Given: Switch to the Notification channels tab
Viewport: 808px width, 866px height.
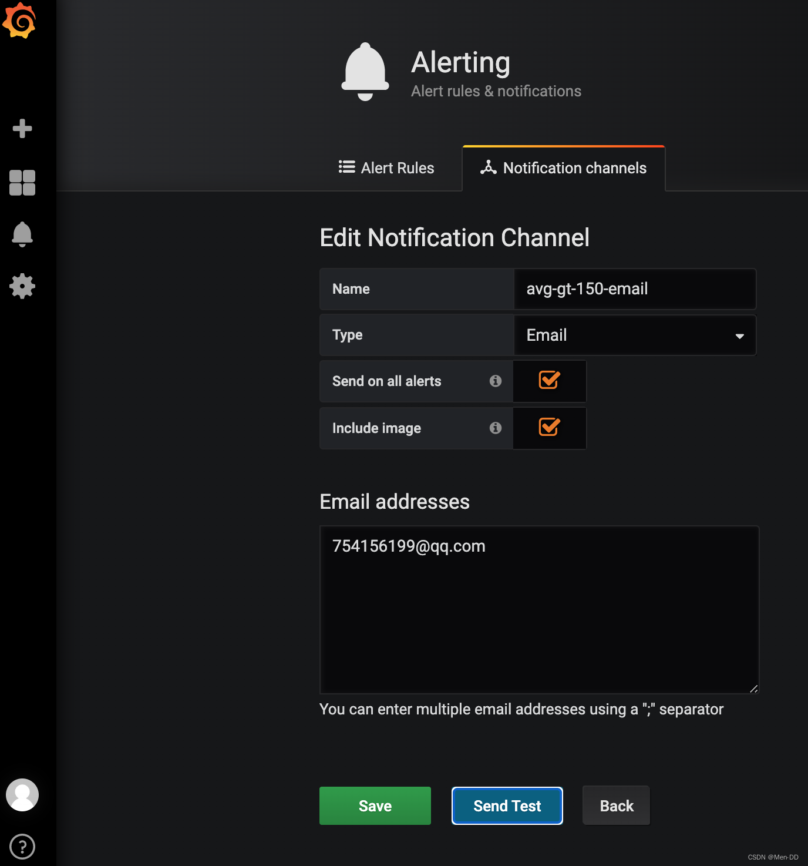Looking at the screenshot, I should coord(564,168).
